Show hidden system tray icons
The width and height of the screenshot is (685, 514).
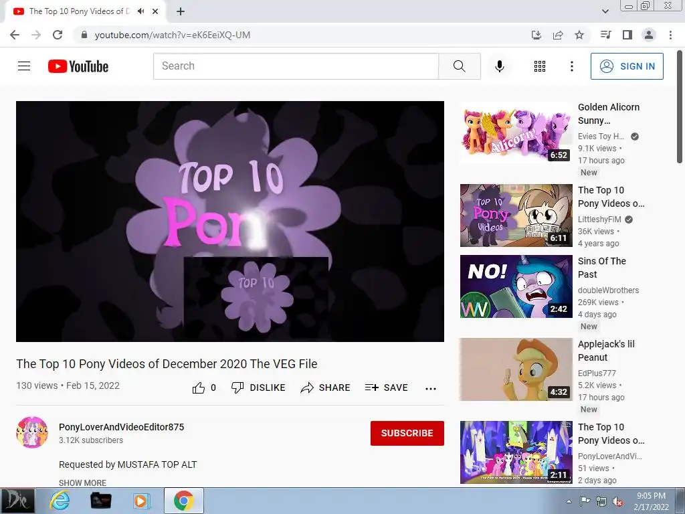click(x=569, y=501)
